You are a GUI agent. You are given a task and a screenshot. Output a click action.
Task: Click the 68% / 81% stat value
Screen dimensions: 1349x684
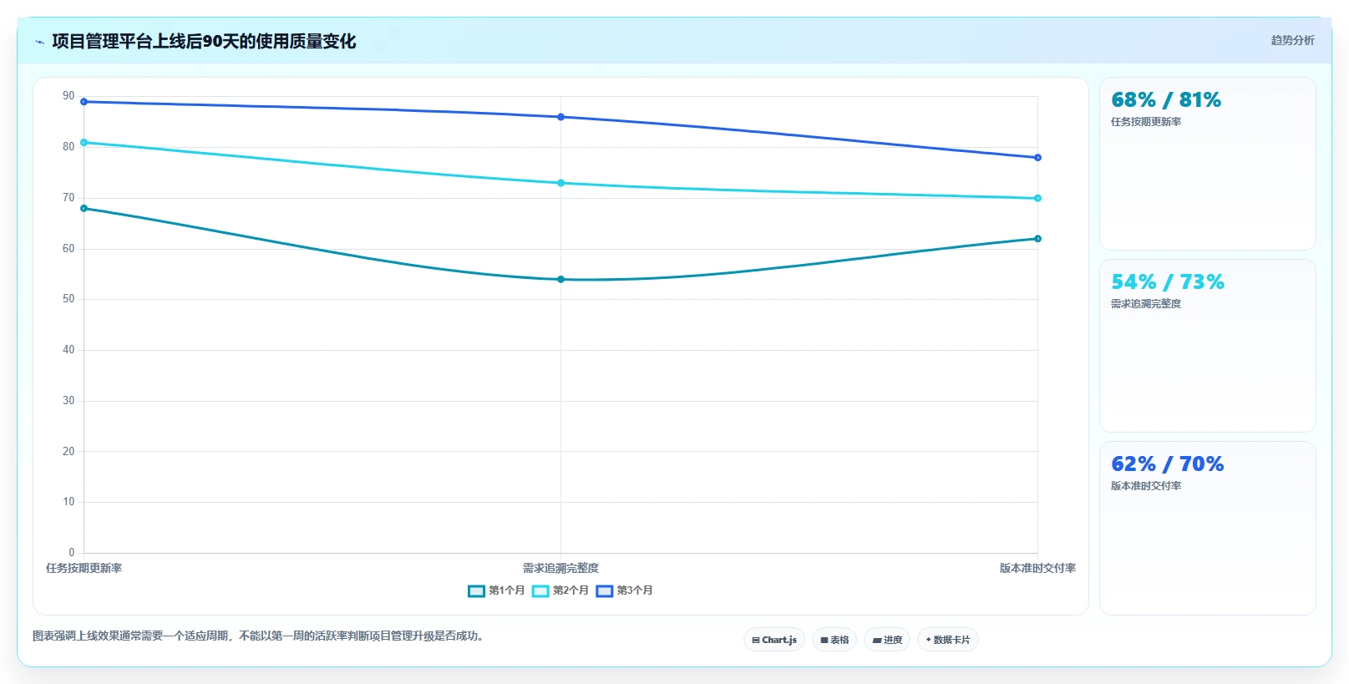tap(1166, 100)
